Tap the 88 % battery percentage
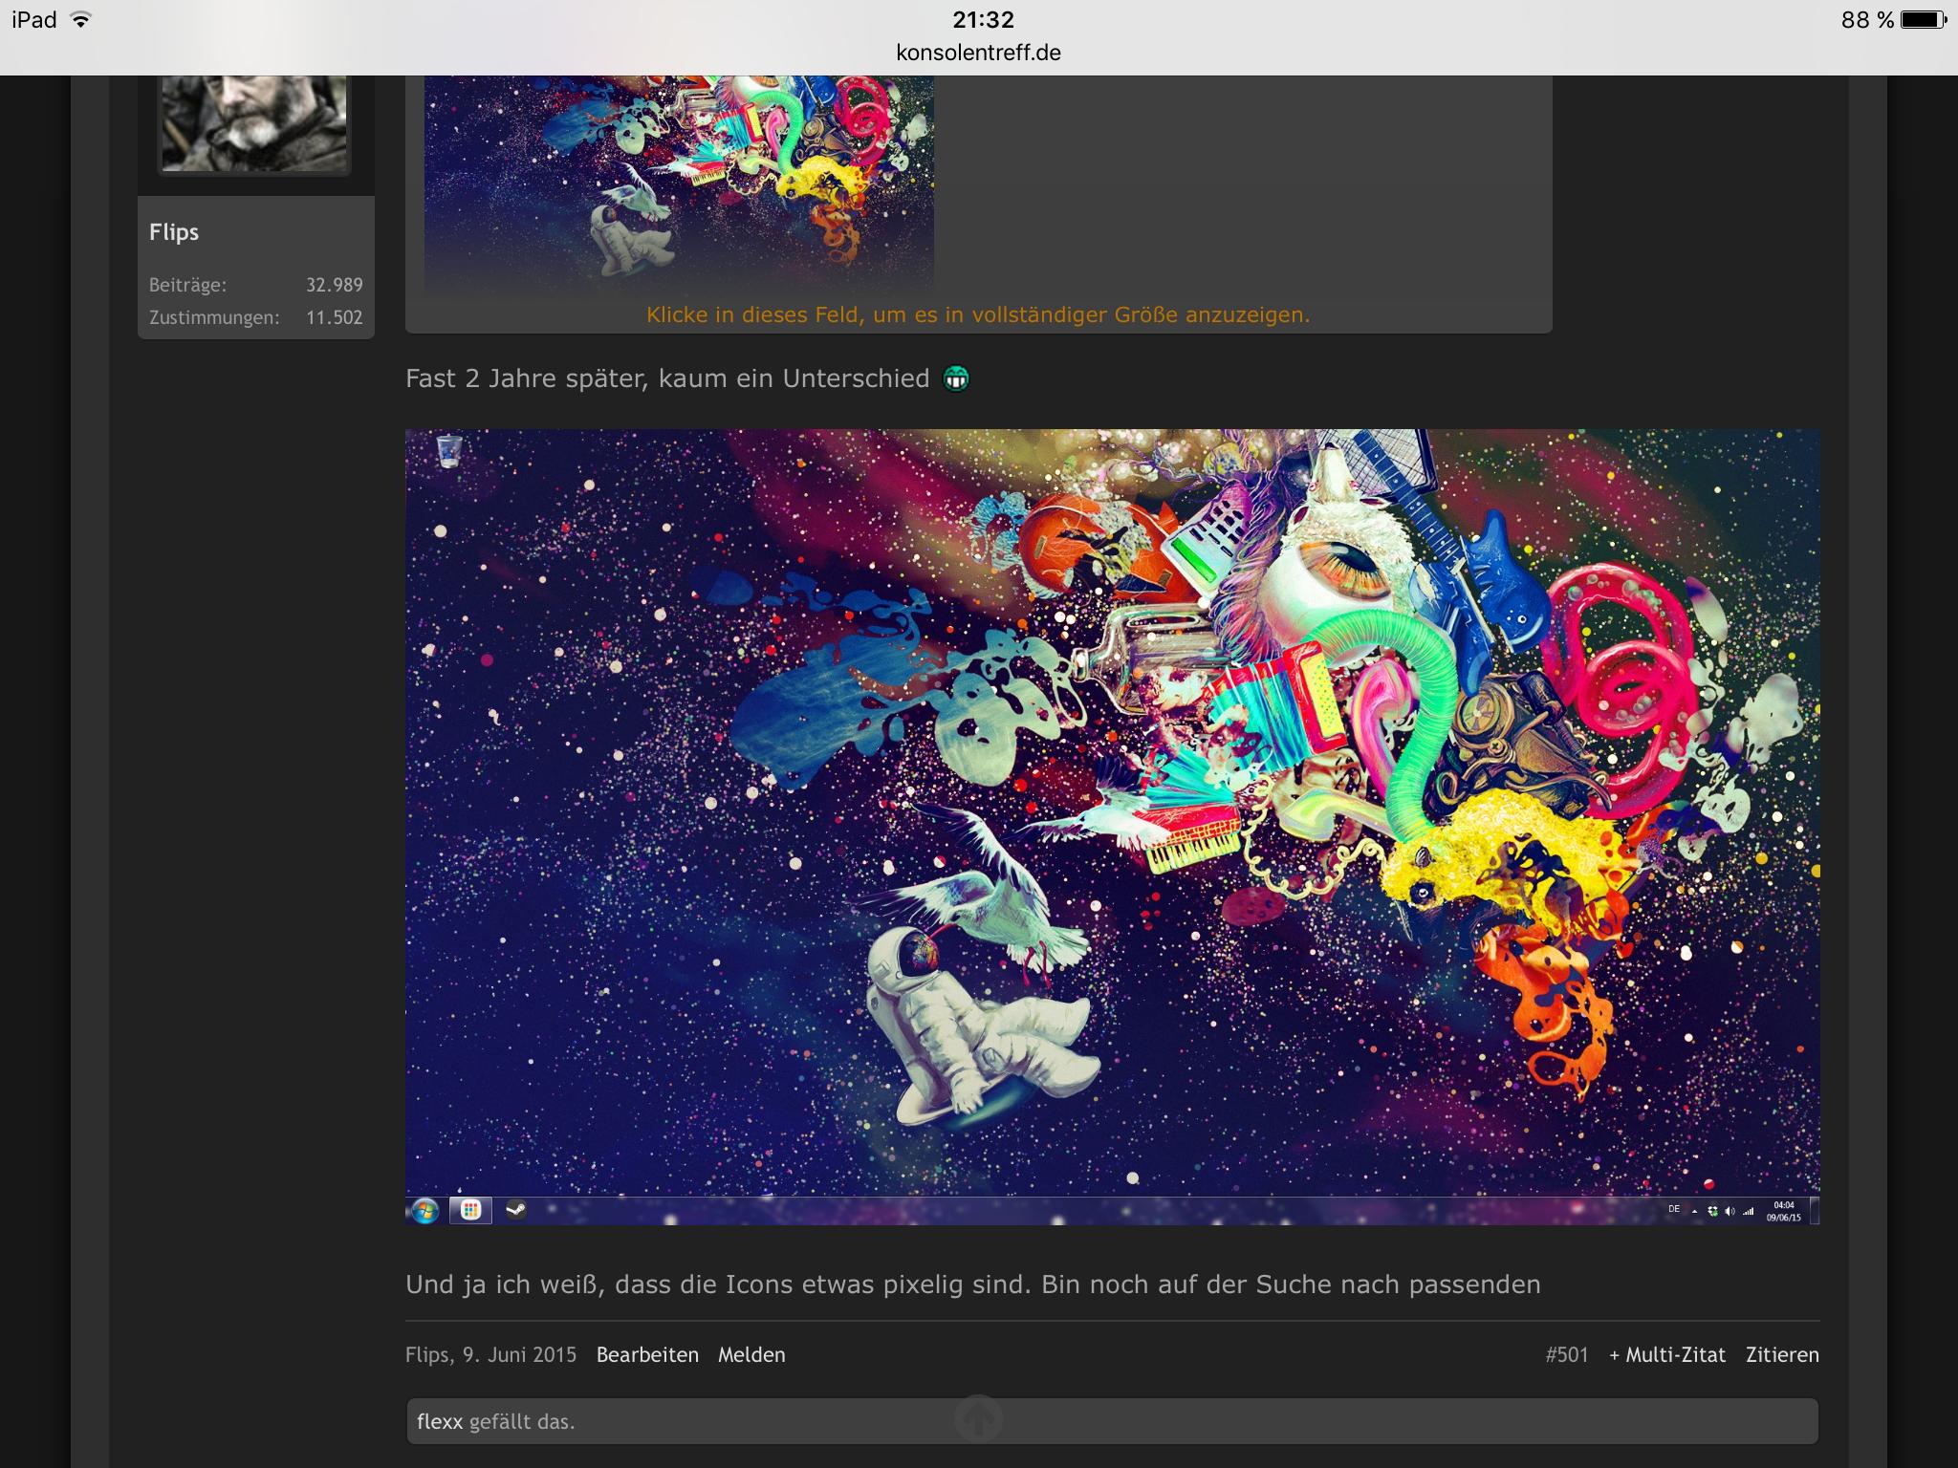The height and width of the screenshot is (1468, 1958). coord(1867,20)
